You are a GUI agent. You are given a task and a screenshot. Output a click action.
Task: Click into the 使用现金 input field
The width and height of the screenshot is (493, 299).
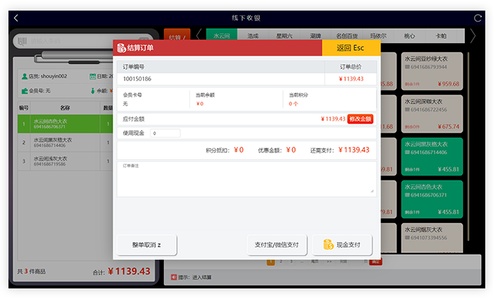[x=165, y=133]
